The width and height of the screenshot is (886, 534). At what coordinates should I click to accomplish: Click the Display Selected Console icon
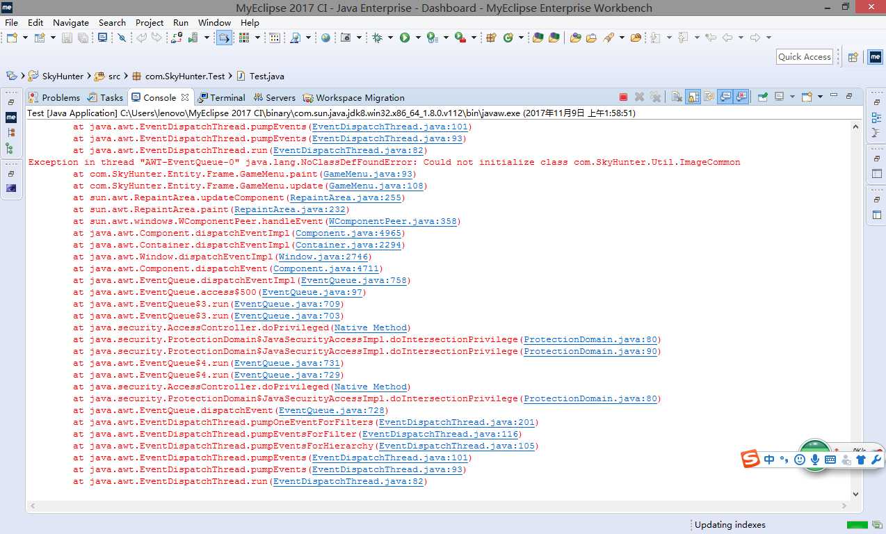(x=779, y=97)
